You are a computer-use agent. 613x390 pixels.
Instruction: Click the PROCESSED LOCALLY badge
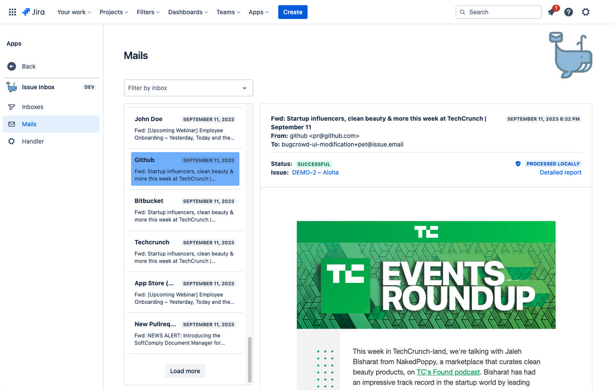[553, 164]
